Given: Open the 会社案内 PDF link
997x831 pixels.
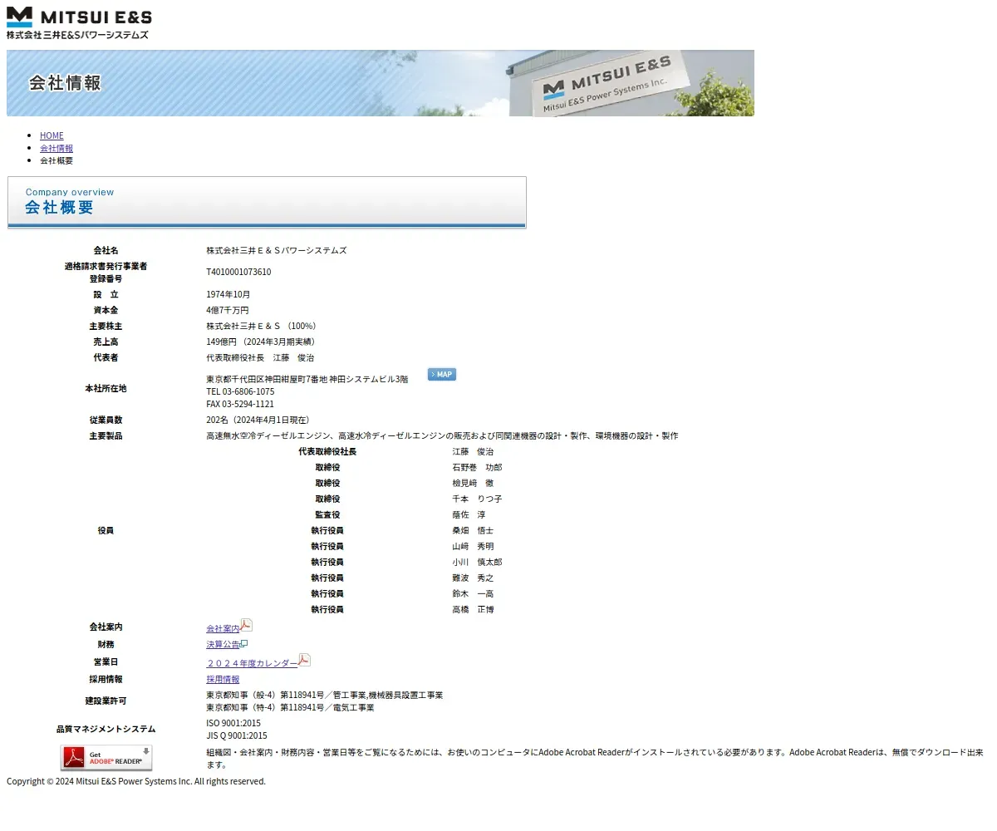Looking at the screenshot, I should tap(223, 628).
